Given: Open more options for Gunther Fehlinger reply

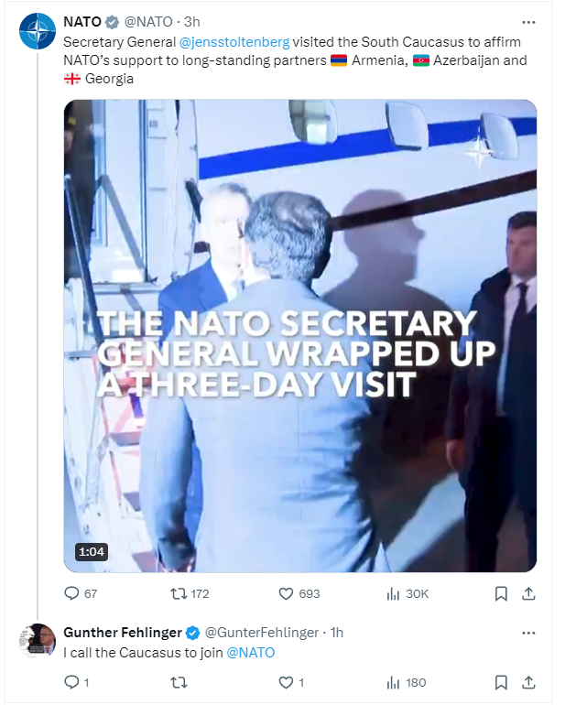Looking at the screenshot, I should 528,633.
